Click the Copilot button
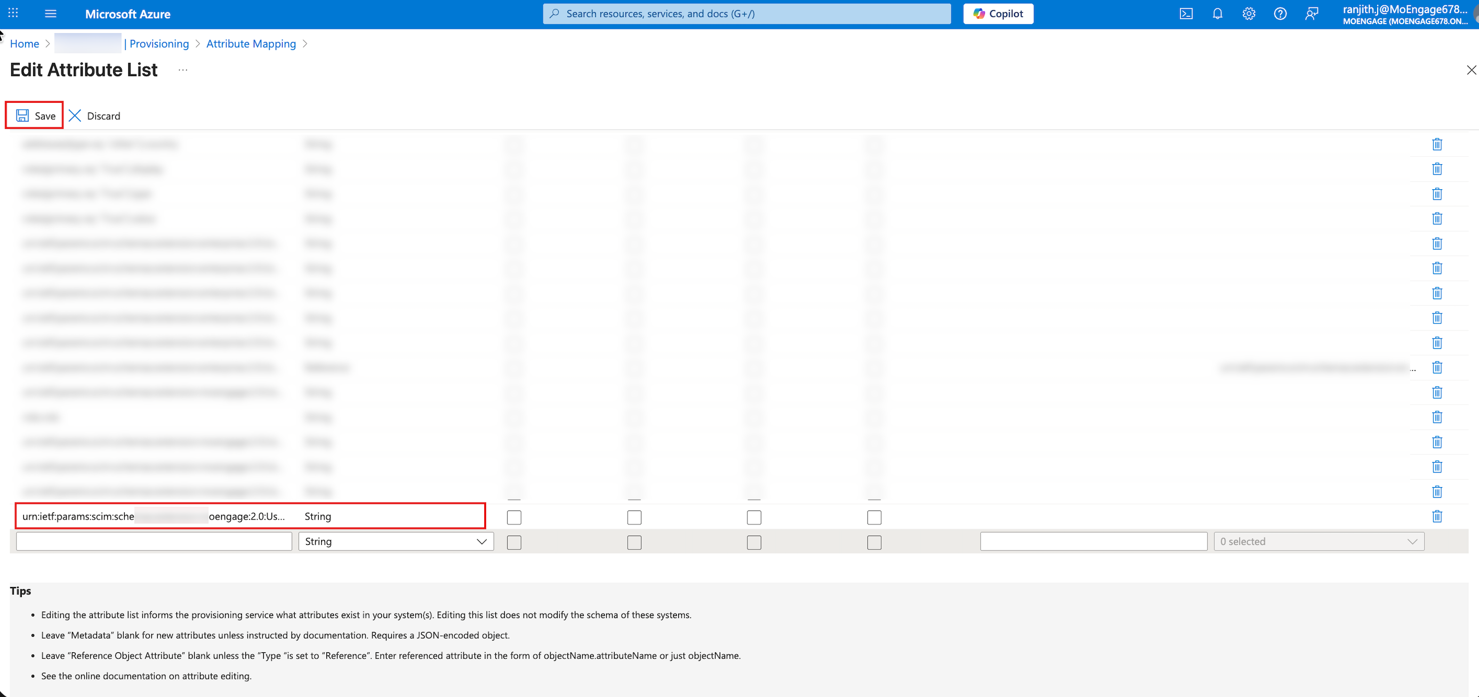 point(998,14)
